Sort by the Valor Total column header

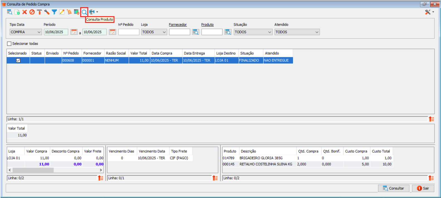click(139, 53)
